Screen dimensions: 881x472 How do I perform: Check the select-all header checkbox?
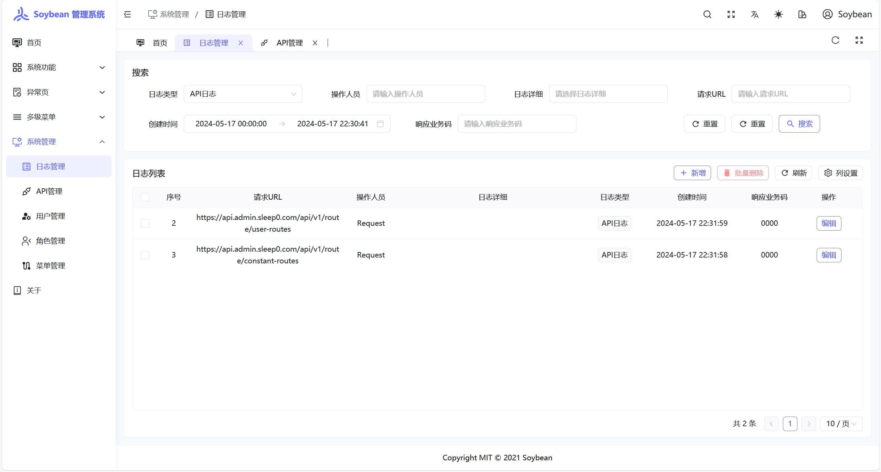pyautogui.click(x=145, y=197)
